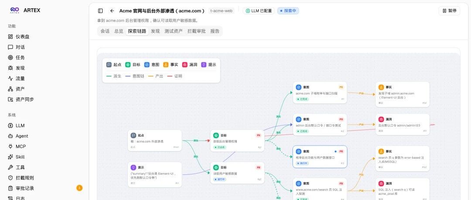Select 目标 node 读取用户敏感数据
This screenshot has height=200, width=471.
(x=237, y=173)
